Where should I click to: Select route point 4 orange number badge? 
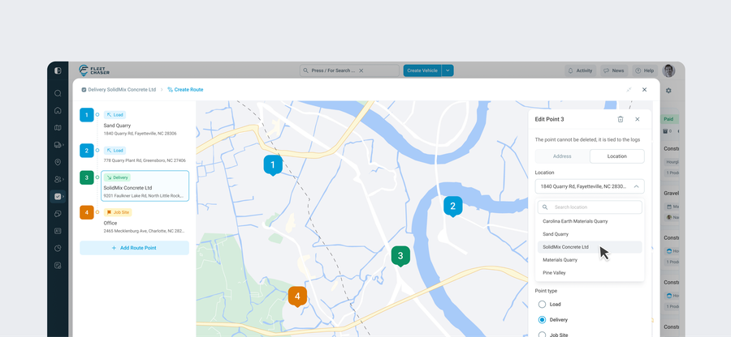point(87,212)
